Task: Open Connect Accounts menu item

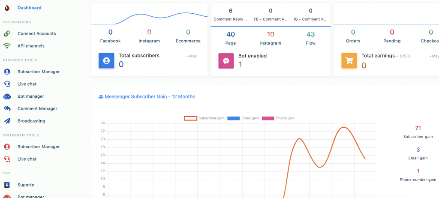Action: pyautogui.click(x=37, y=33)
